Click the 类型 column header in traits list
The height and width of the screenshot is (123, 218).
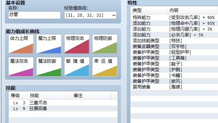click(x=149, y=10)
